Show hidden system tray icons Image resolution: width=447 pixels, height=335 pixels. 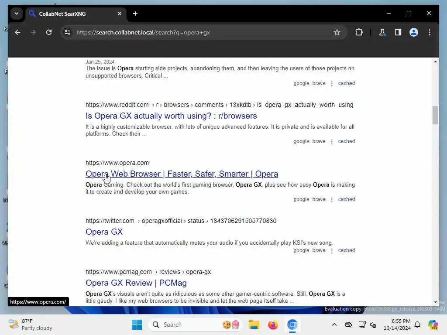[334, 325]
